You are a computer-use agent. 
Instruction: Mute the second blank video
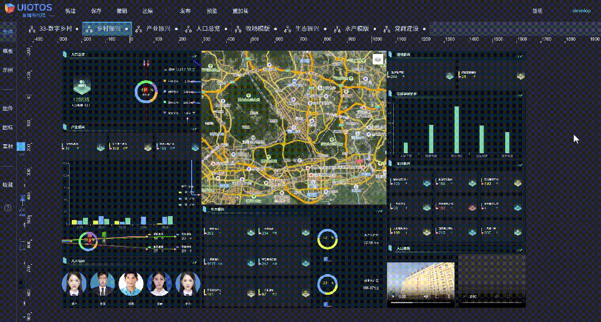click(x=497, y=296)
